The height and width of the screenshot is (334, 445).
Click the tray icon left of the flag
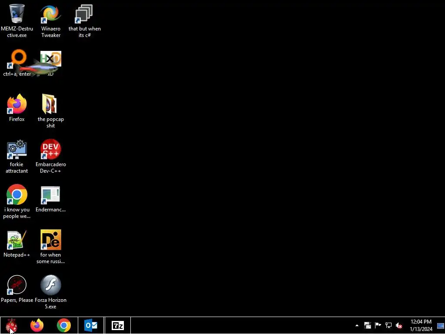[x=368, y=325]
